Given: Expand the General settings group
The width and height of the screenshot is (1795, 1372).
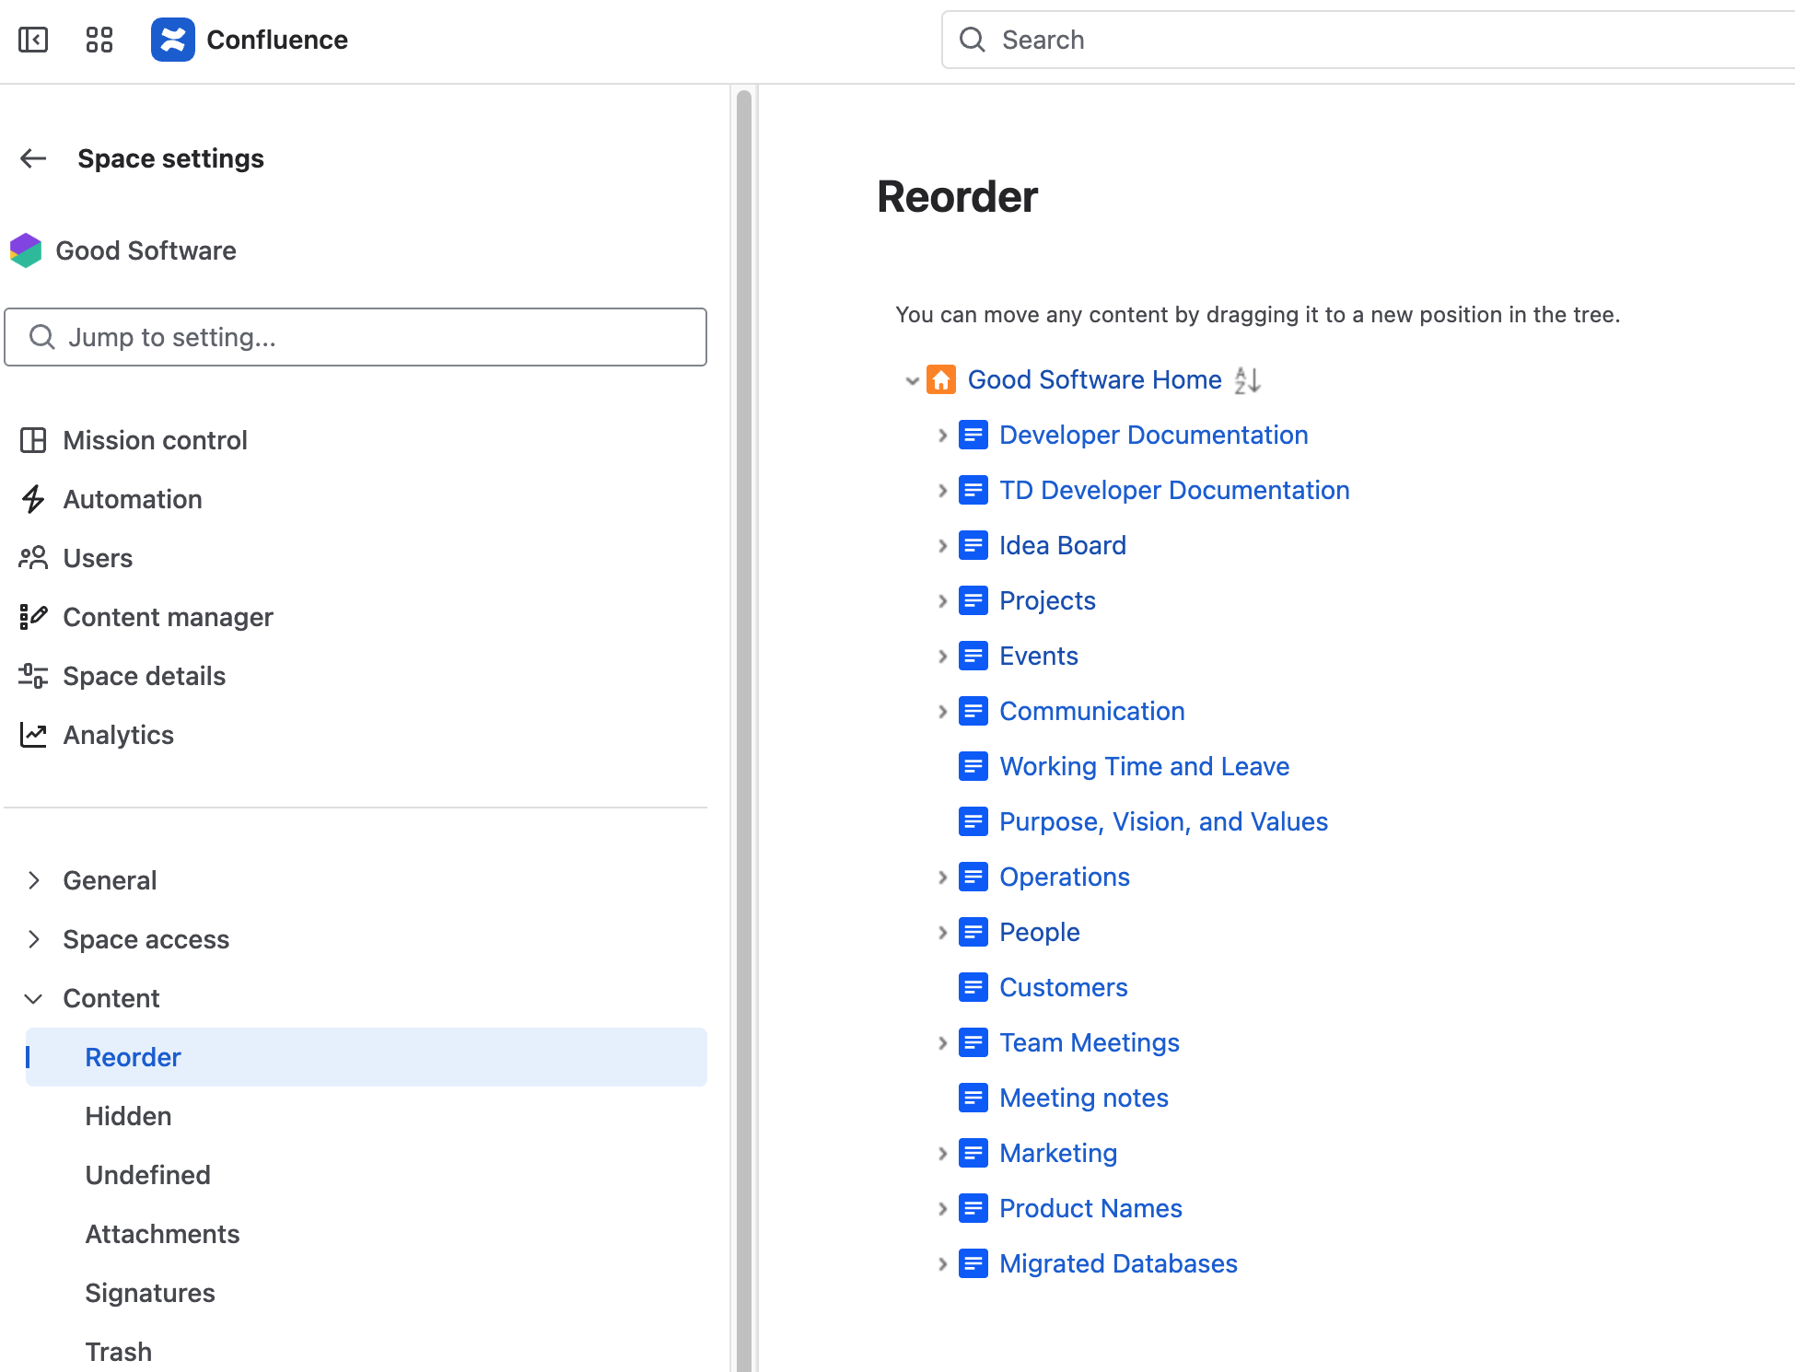Looking at the screenshot, I should point(34,880).
